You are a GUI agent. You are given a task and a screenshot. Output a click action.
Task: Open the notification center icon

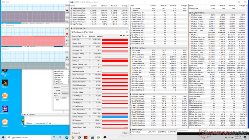[245, 137]
